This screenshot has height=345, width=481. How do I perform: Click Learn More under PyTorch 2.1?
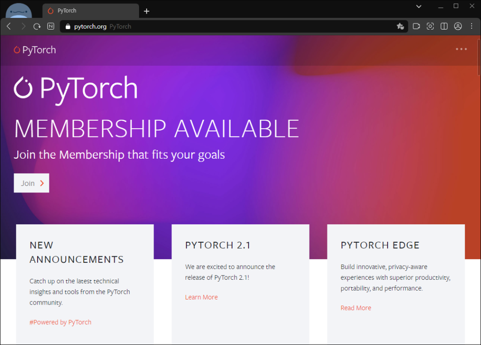[x=201, y=297]
